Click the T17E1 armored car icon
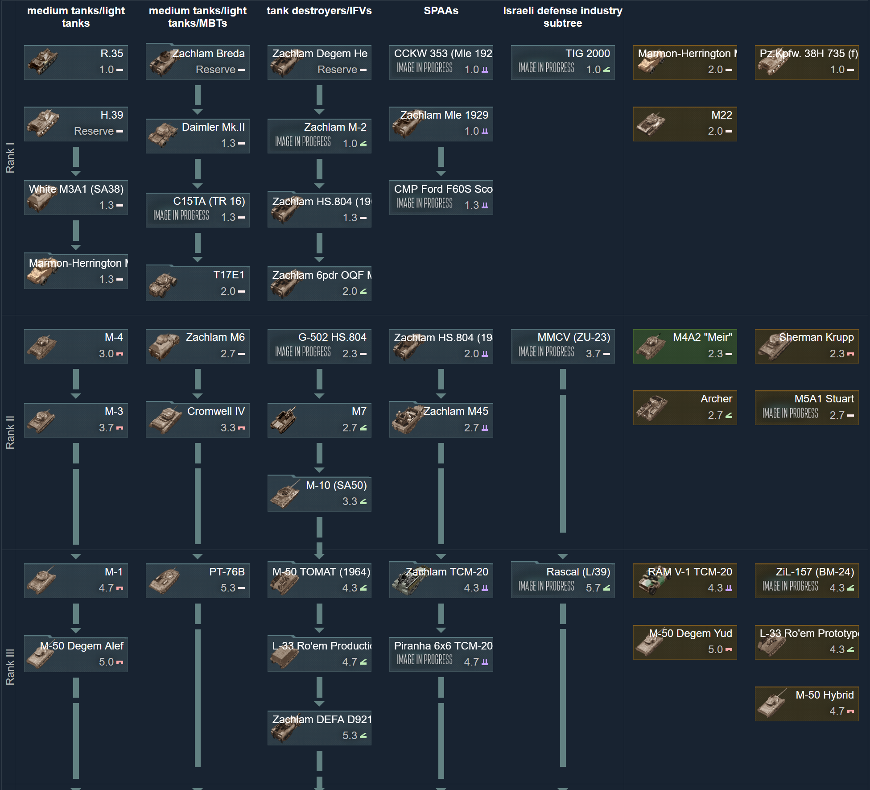 click(x=163, y=285)
